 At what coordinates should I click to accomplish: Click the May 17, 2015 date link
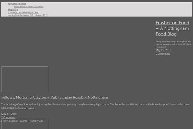point(9,114)
